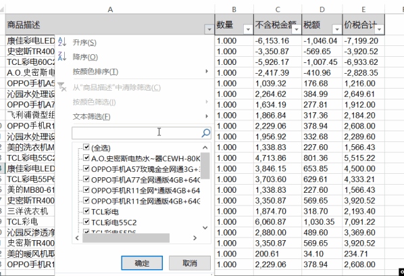Uncheck A.O.史密斯电热水器CEWH-80K item

click(x=86, y=158)
